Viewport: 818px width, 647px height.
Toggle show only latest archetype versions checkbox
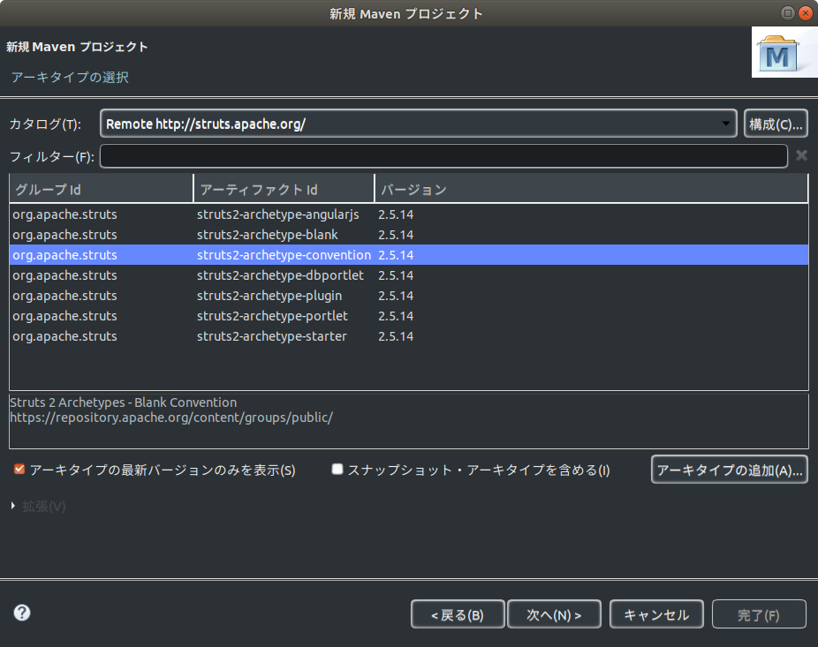[x=19, y=470]
